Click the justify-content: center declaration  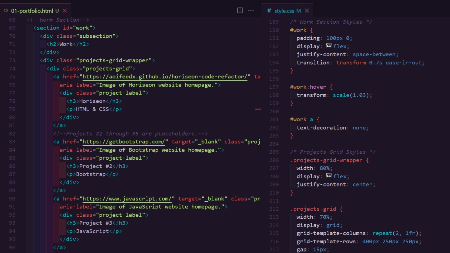[x=336, y=185]
